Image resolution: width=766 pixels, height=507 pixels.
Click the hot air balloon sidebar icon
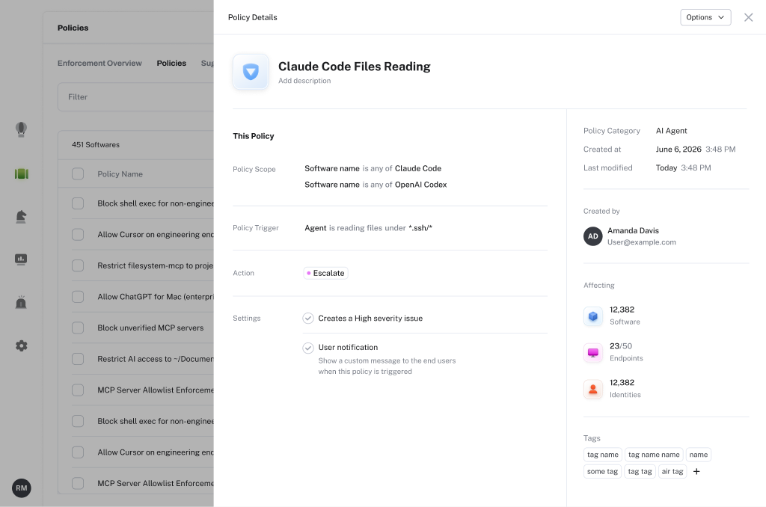click(x=21, y=129)
